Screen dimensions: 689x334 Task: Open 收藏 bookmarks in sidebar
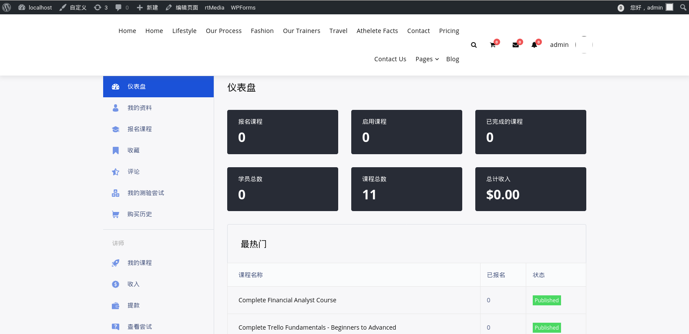[133, 150]
